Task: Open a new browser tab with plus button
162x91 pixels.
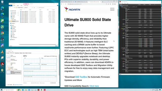Action: coord(103,2)
